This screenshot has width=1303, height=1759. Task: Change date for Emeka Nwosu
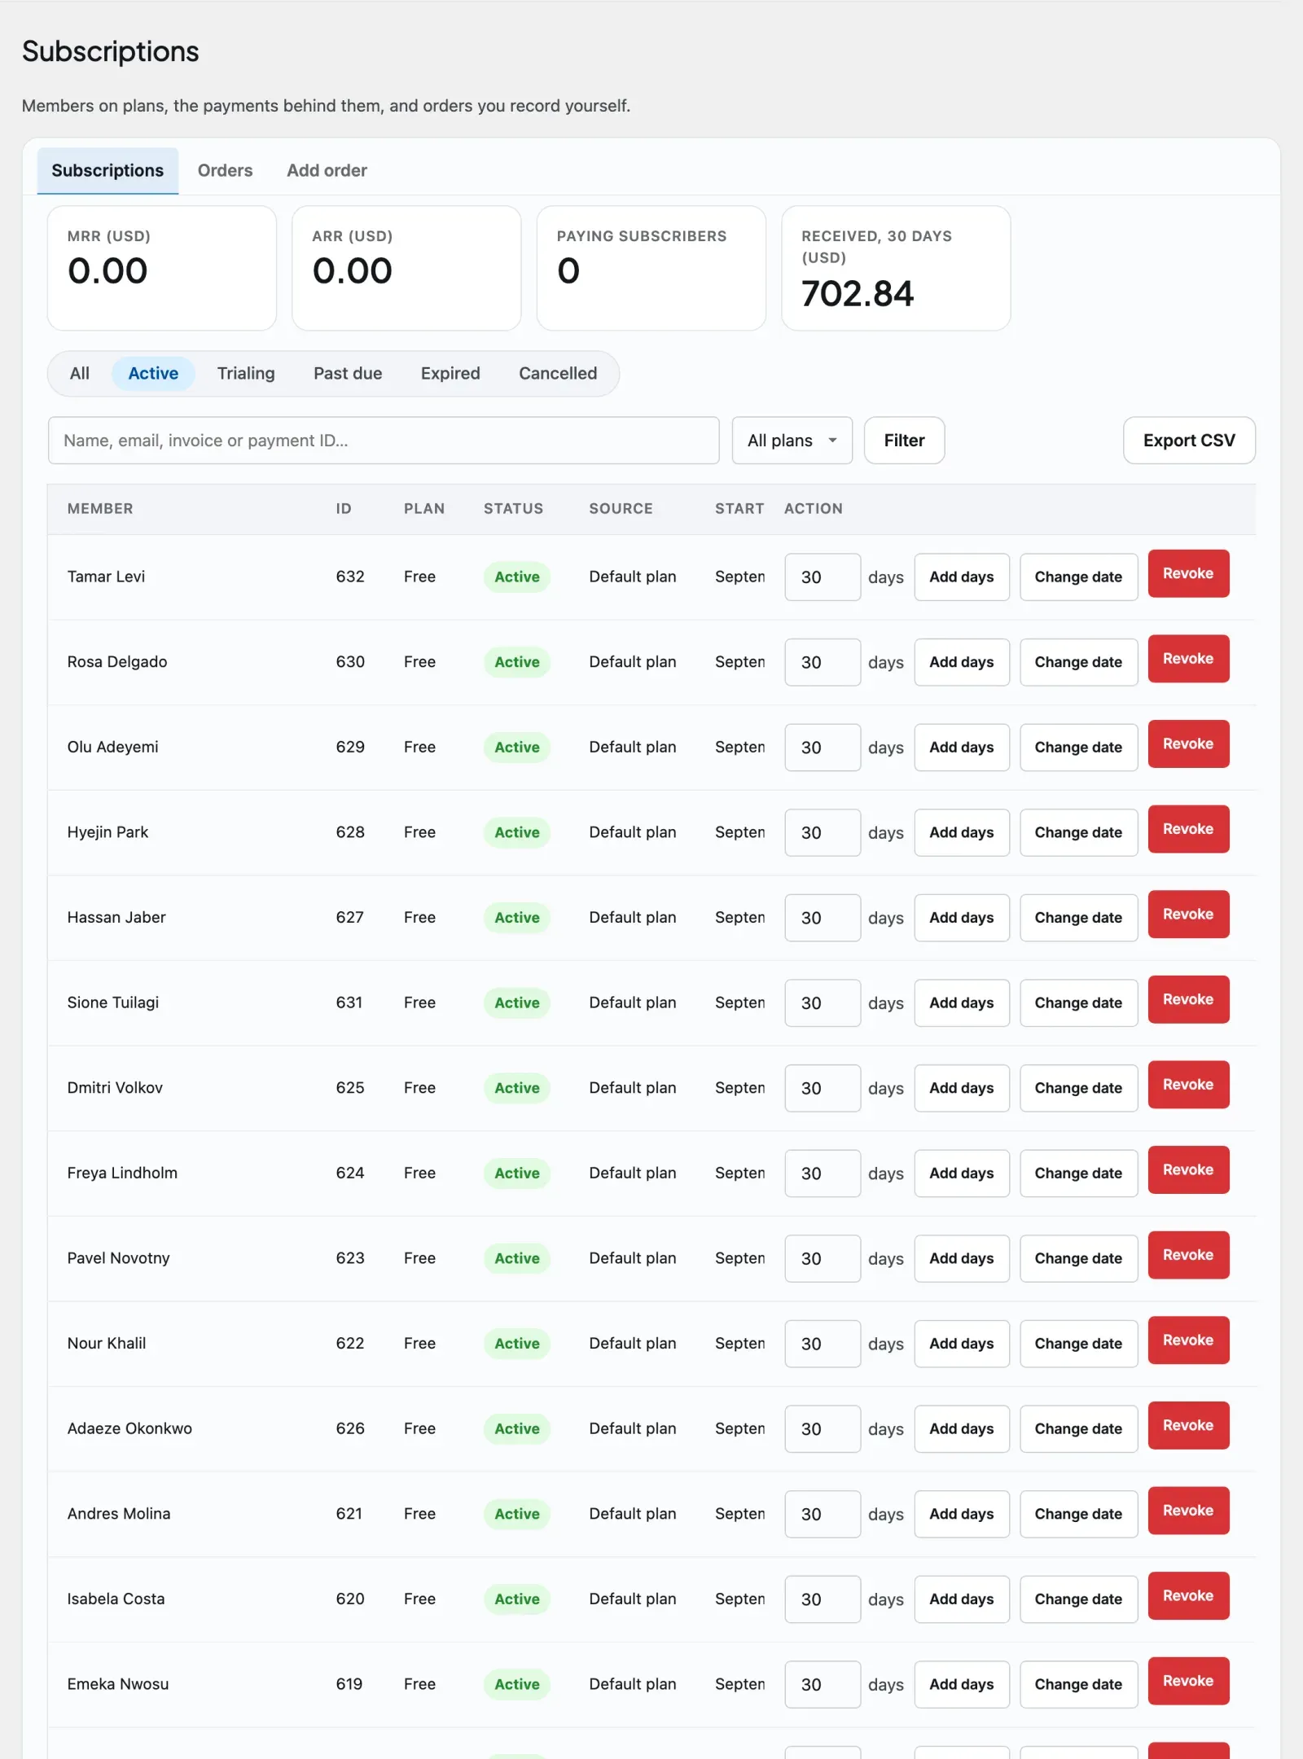1078,1684
